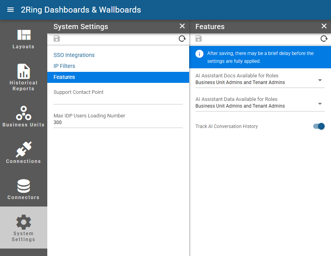Open Connections with the plug icon

23,152
